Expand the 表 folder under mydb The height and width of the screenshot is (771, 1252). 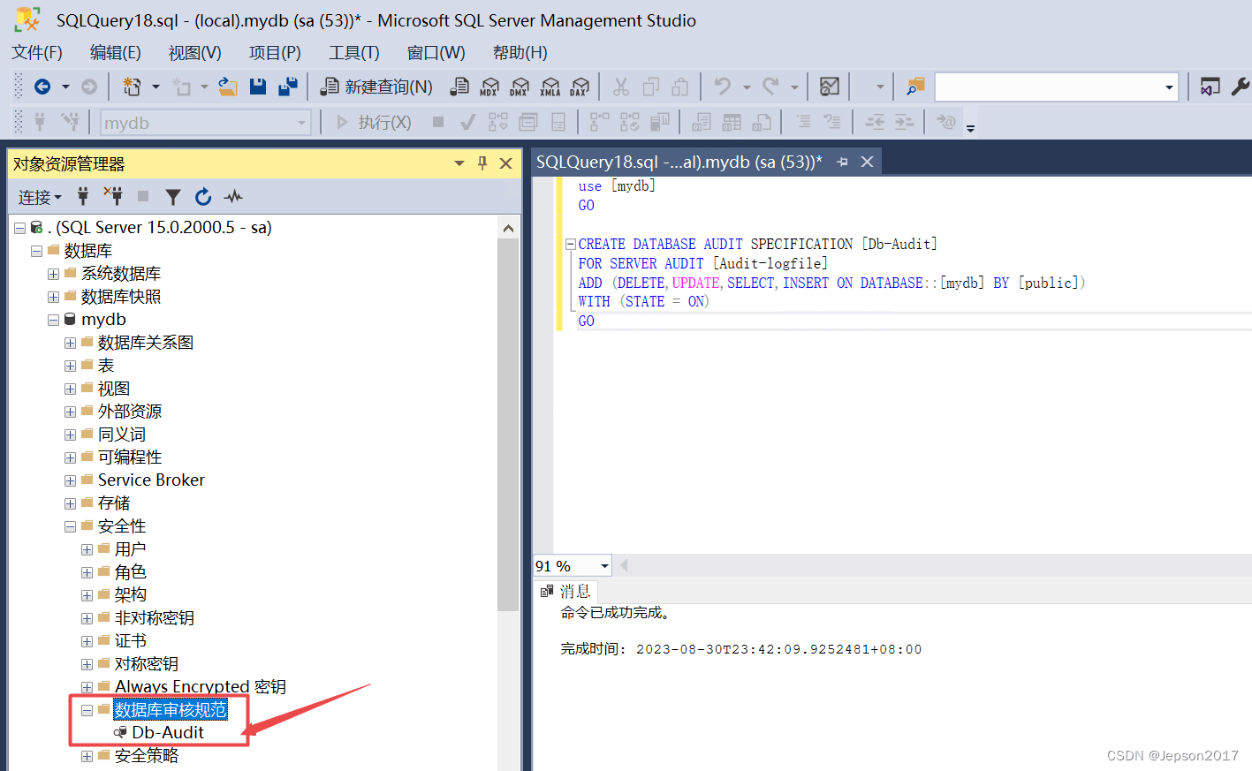(x=70, y=366)
